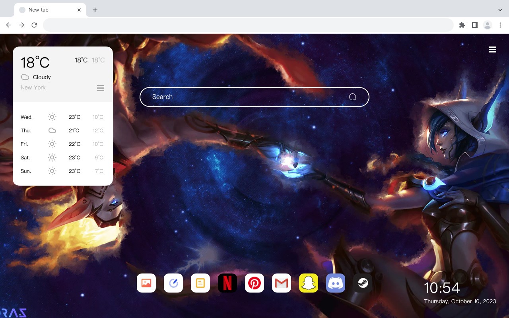Close the New tab tab
Image resolution: width=509 pixels, height=318 pixels.
click(79, 10)
